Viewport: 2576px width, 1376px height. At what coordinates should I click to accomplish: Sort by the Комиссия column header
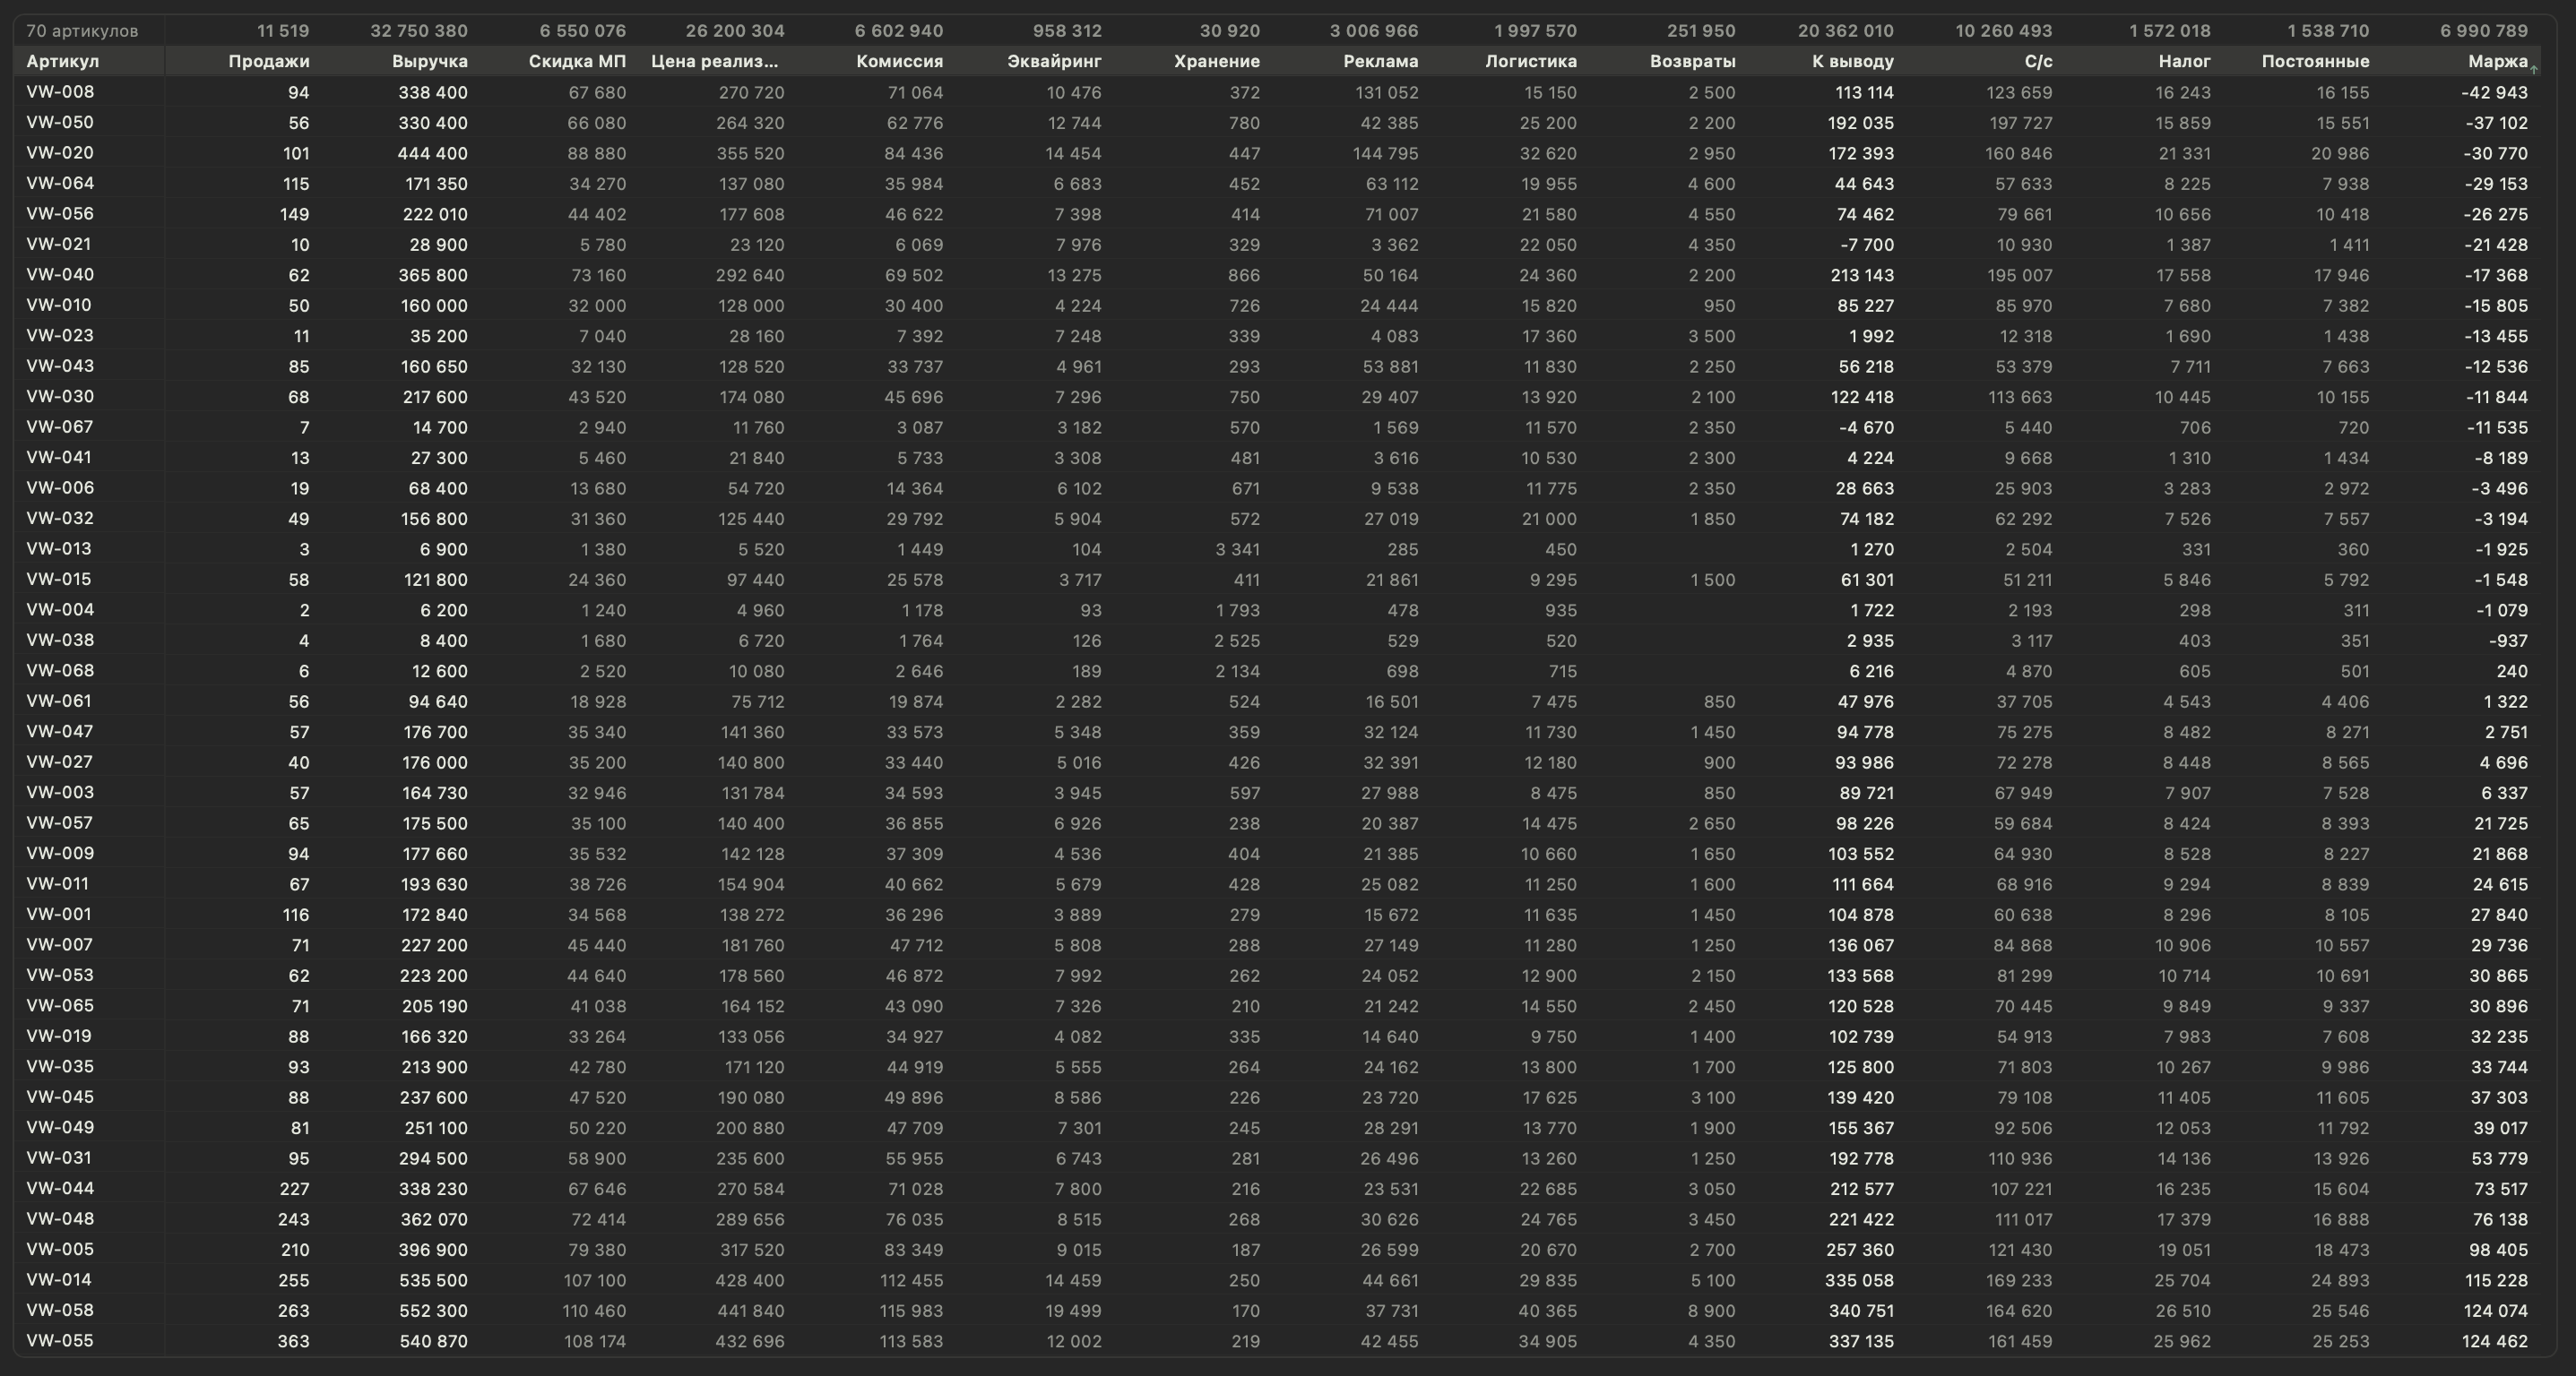pyautogui.click(x=899, y=61)
